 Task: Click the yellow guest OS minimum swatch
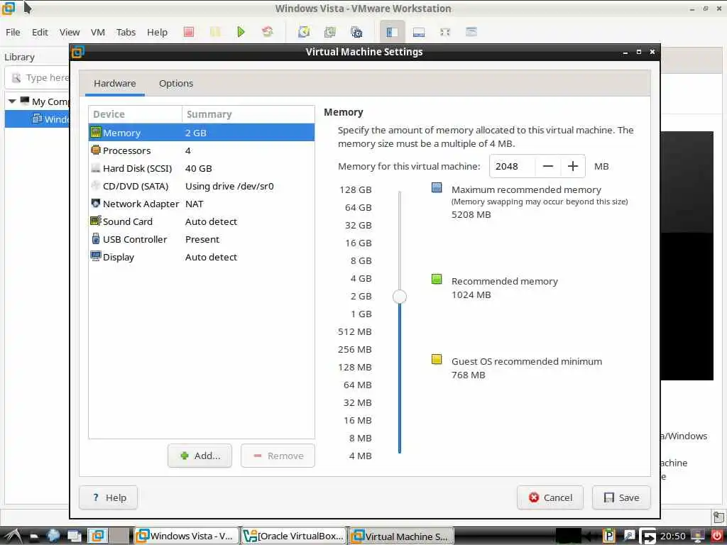pyautogui.click(x=437, y=359)
